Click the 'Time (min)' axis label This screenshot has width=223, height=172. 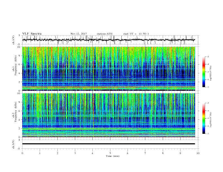click(113, 156)
